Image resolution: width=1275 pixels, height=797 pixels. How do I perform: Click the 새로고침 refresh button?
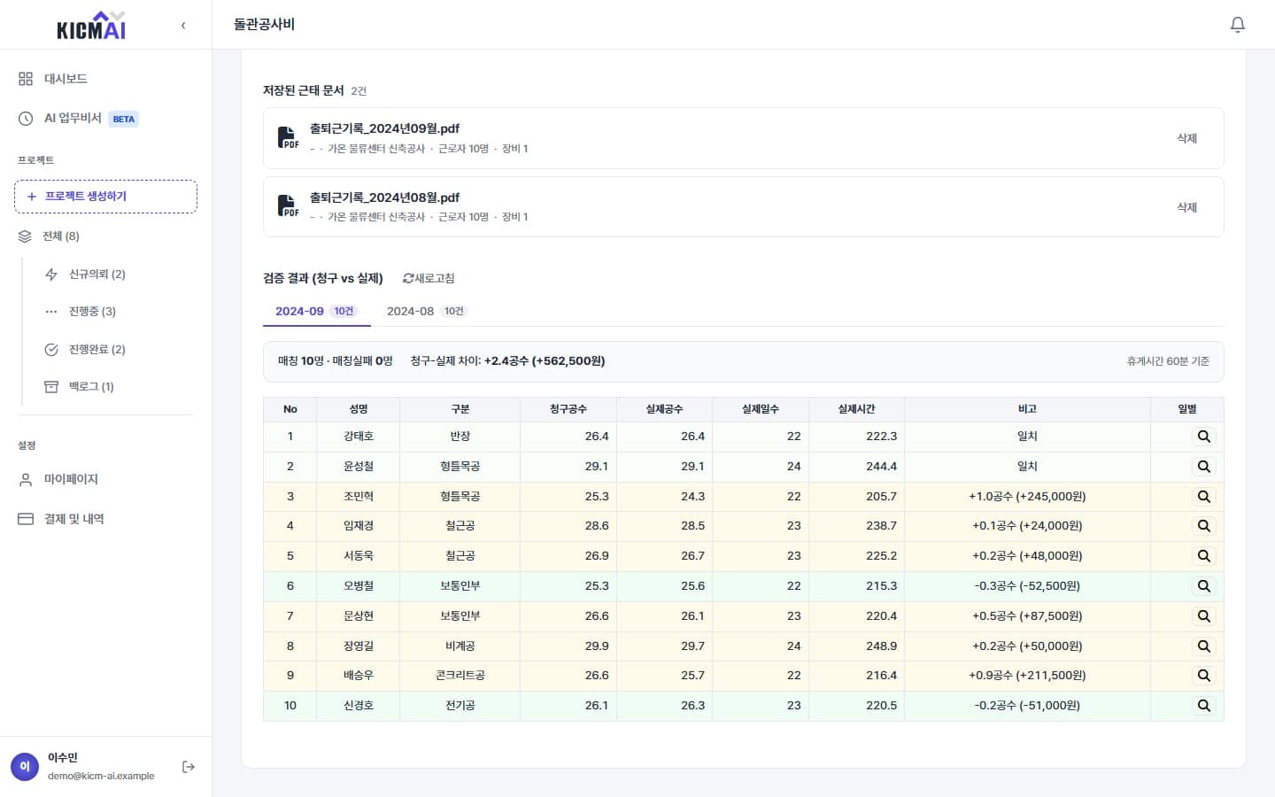429,278
